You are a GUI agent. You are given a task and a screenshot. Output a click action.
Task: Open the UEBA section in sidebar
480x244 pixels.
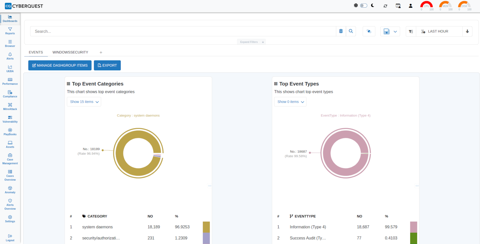coord(10,69)
